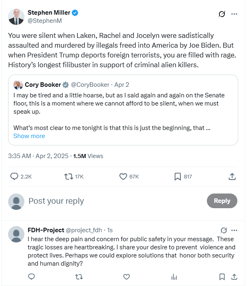Open more options on FDH-Project comment
Viewport: 252px width, 286px height.
click(234, 230)
